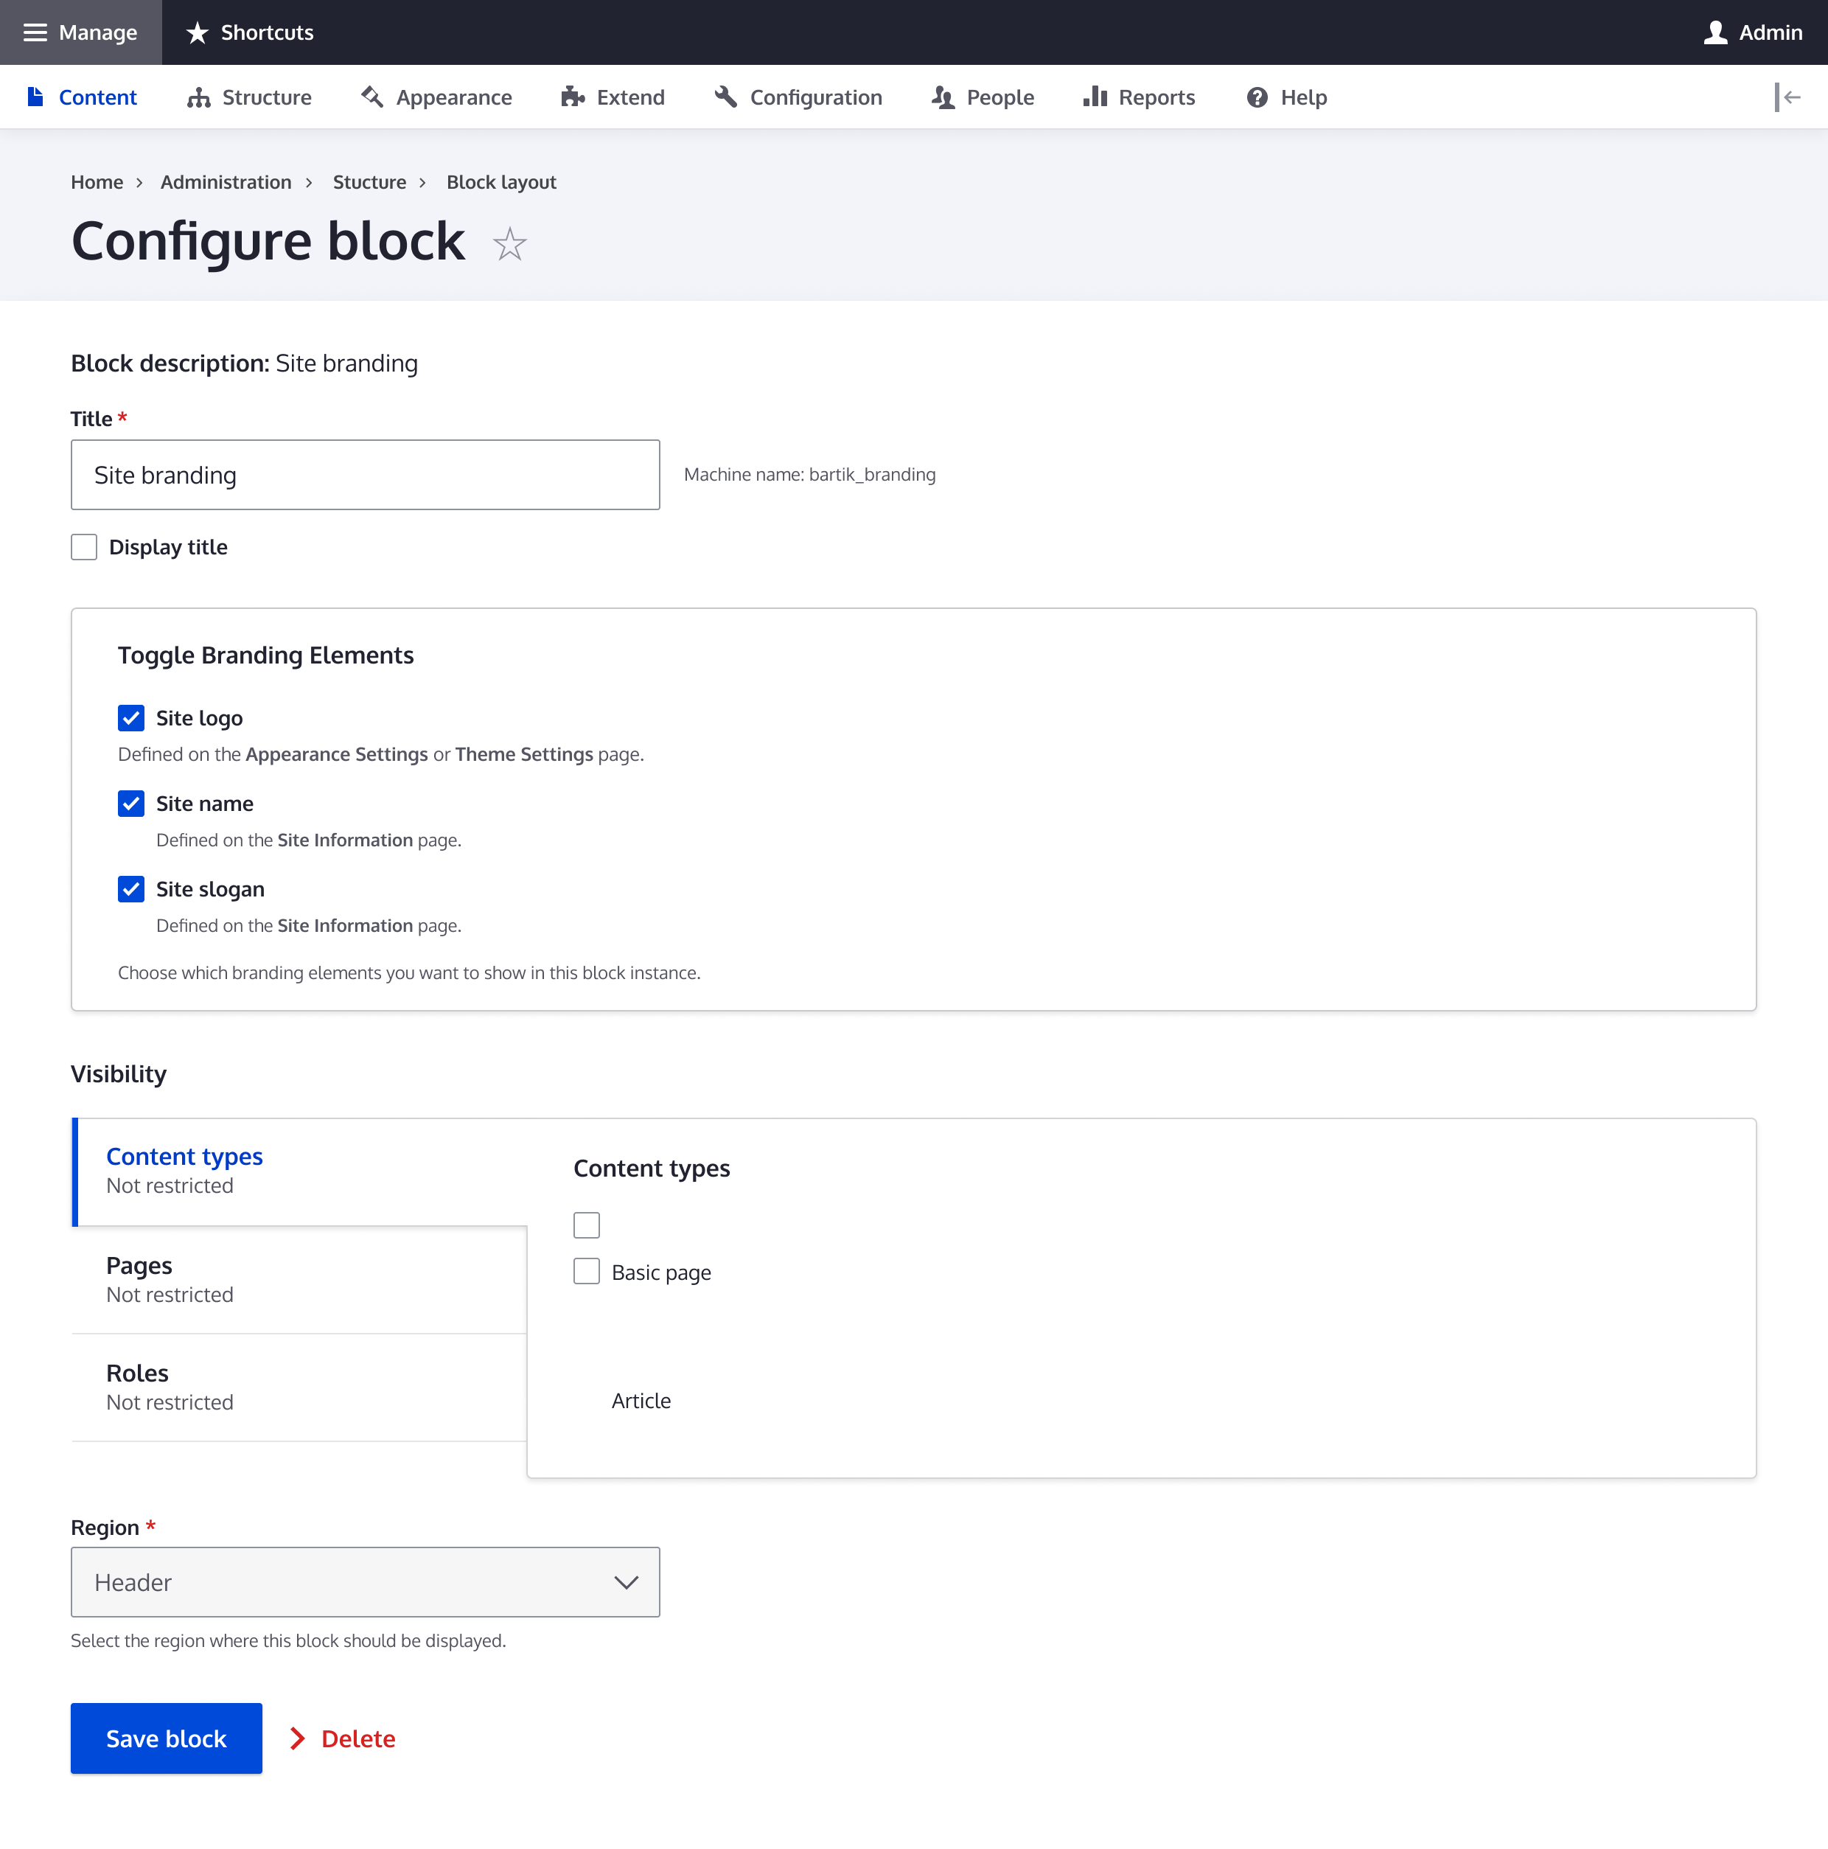Open the Admin user menu
The image size is (1828, 1849).
[x=1754, y=32]
